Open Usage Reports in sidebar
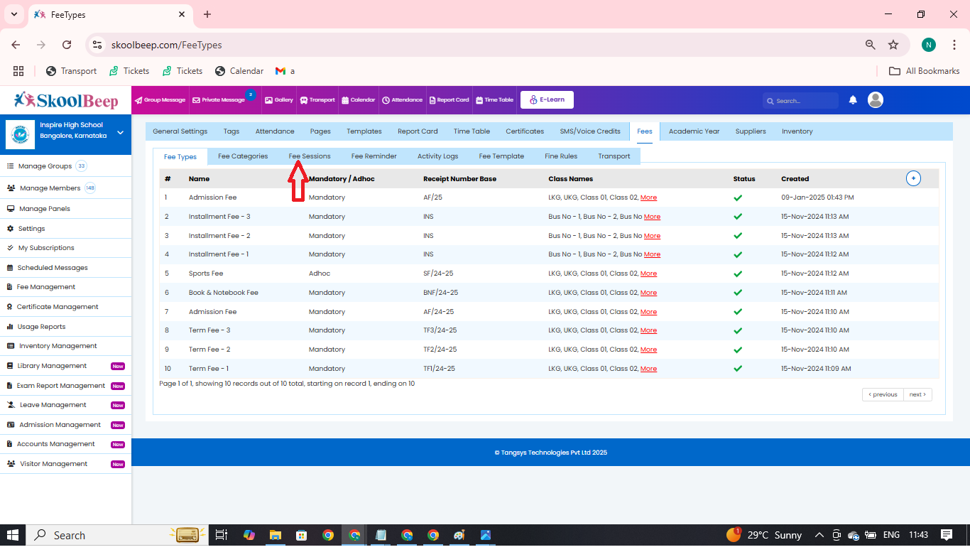The width and height of the screenshot is (970, 557). click(41, 327)
